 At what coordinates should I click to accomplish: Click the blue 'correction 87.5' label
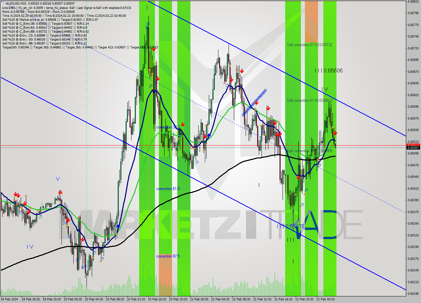tap(168, 256)
